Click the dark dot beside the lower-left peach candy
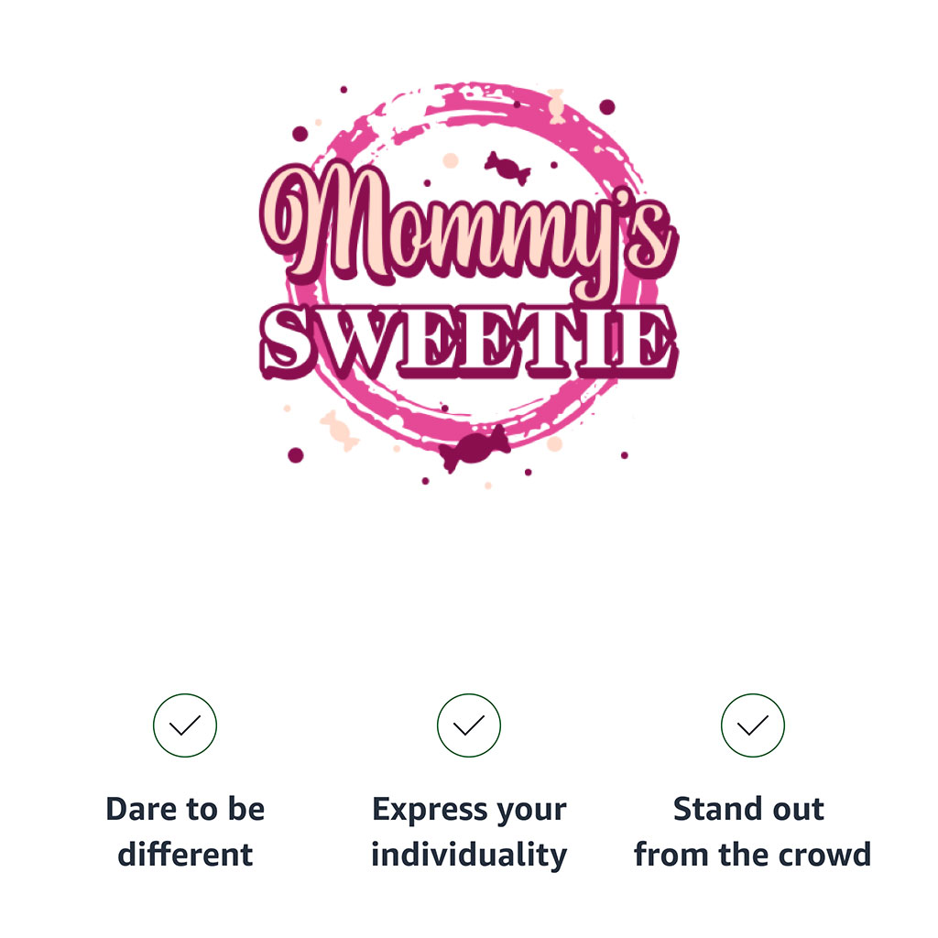938x938 pixels. point(295,454)
